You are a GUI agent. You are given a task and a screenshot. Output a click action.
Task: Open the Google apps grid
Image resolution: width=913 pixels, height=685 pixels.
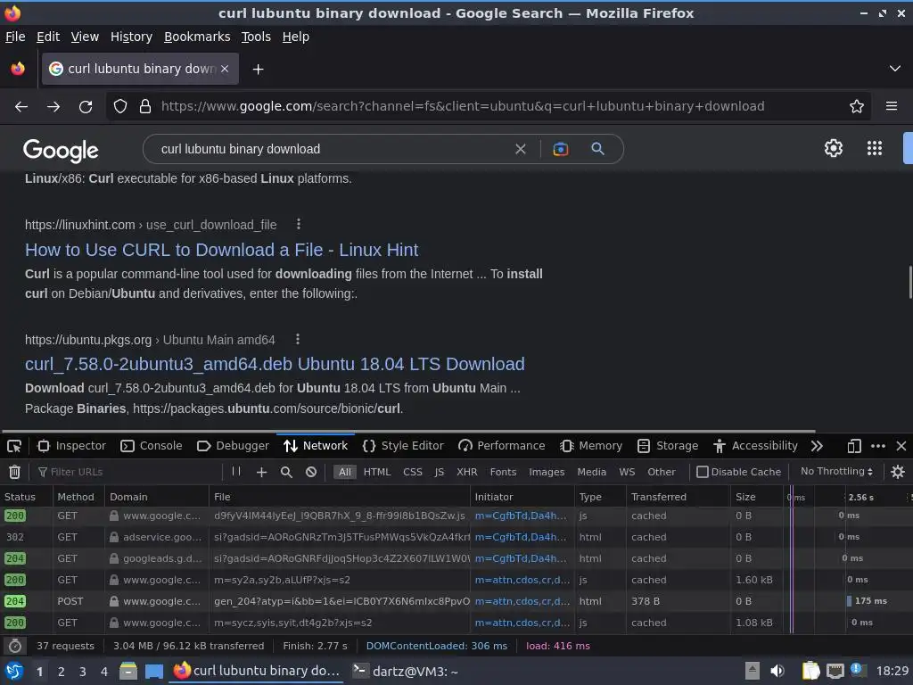pyautogui.click(x=875, y=148)
